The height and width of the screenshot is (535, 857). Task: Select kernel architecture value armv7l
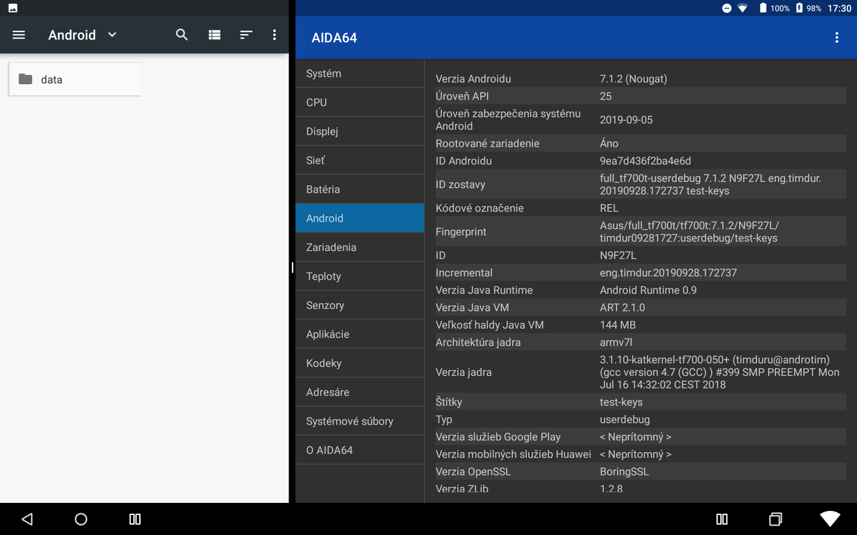pyautogui.click(x=616, y=342)
